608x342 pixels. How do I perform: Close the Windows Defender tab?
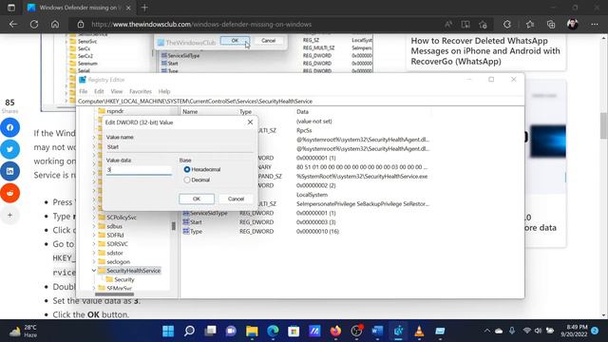(x=129, y=8)
